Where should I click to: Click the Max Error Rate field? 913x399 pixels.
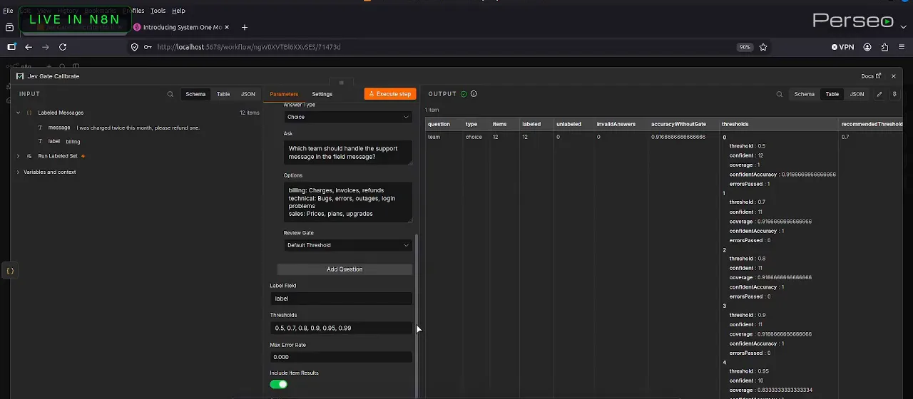click(x=341, y=357)
